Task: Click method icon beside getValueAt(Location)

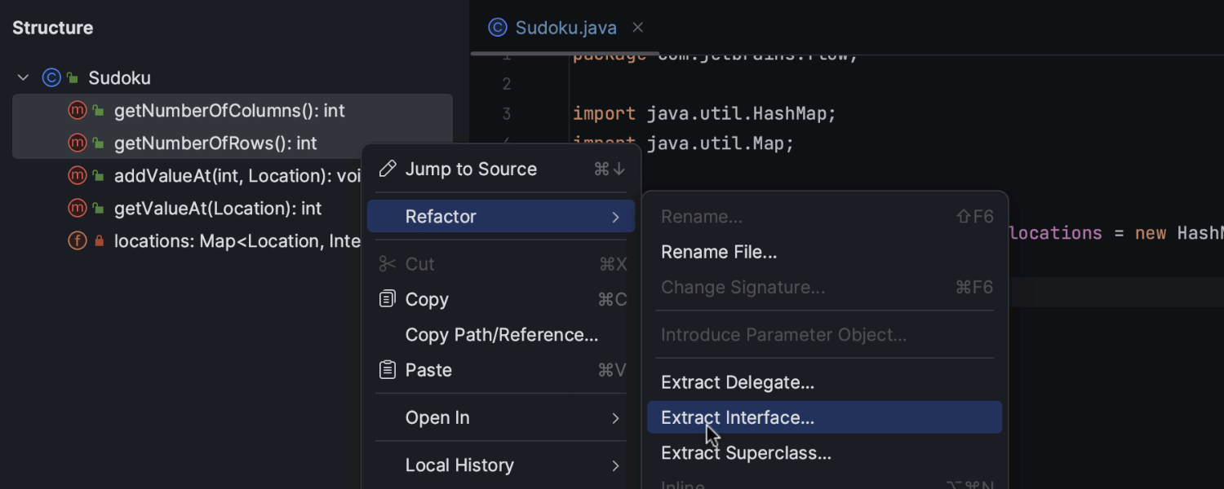Action: (x=78, y=209)
